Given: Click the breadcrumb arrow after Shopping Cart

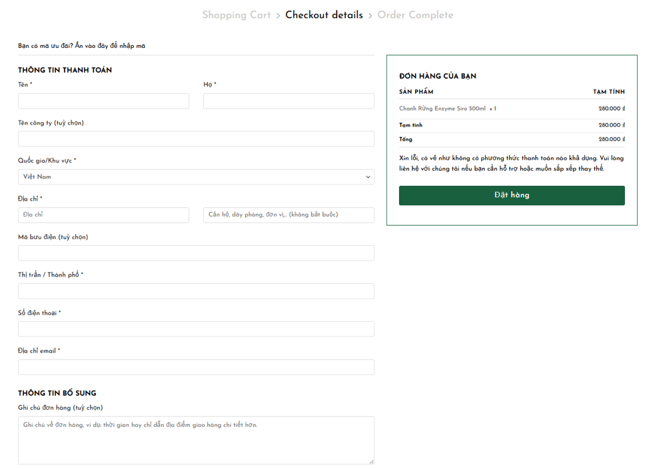Looking at the screenshot, I should [x=278, y=16].
